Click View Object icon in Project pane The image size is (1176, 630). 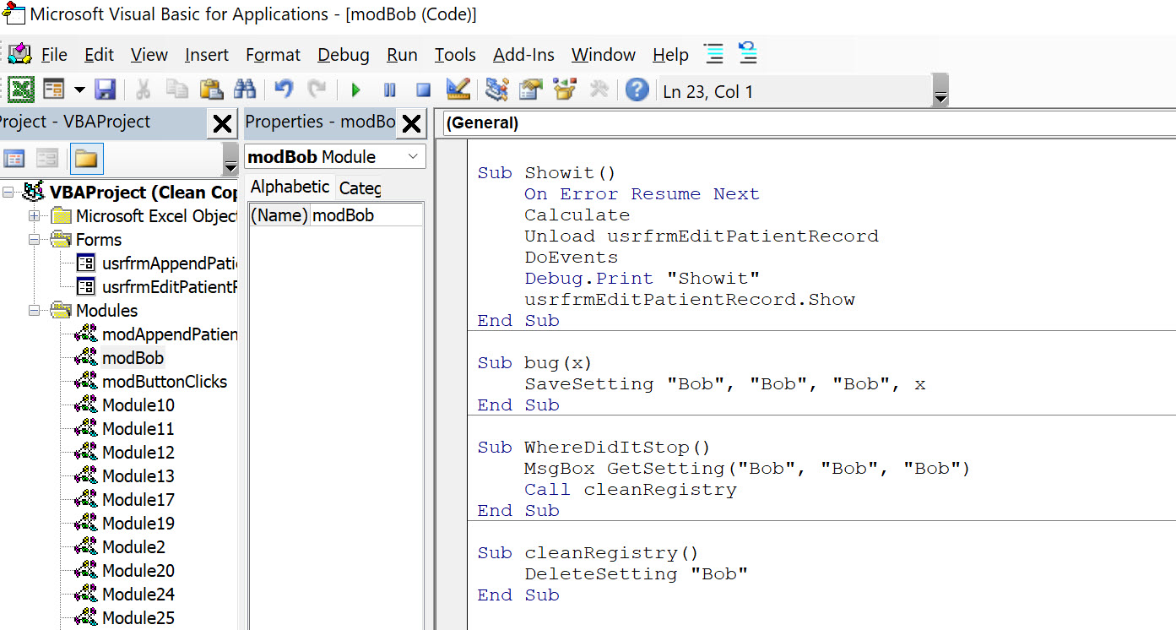[47, 158]
